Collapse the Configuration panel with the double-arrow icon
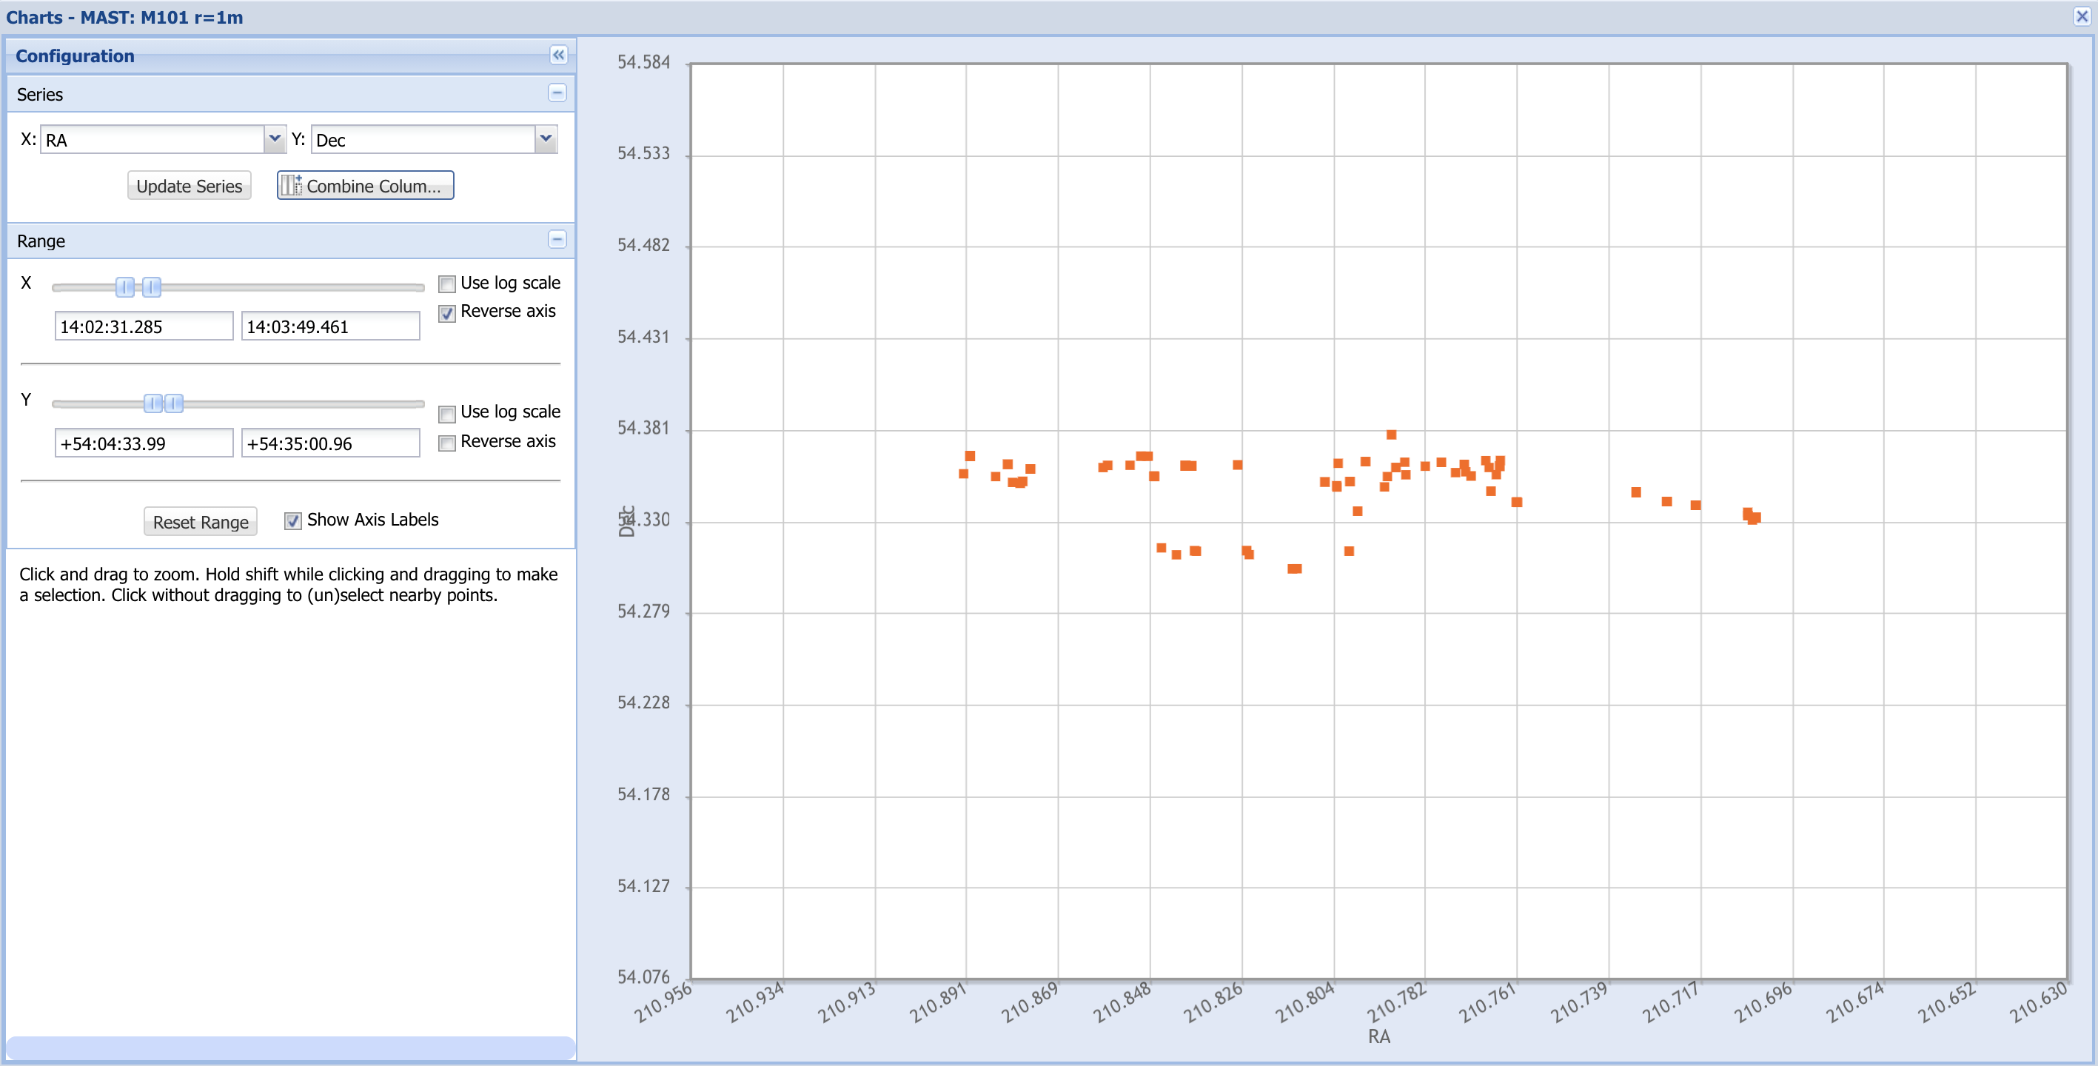2098x1066 pixels. [558, 55]
